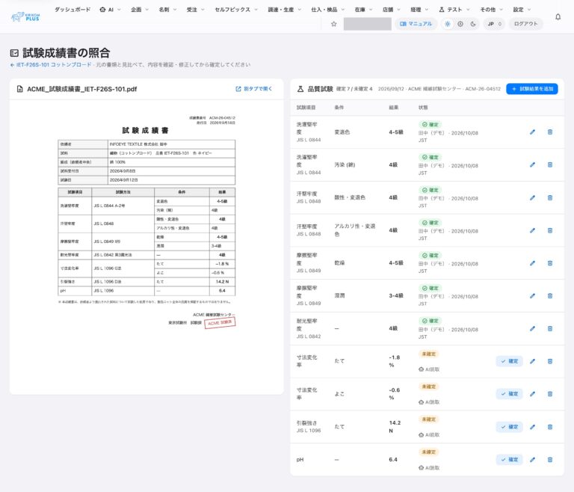Edit the 寸法変化率 よこ row
This screenshot has width=574, height=492.
[532, 394]
